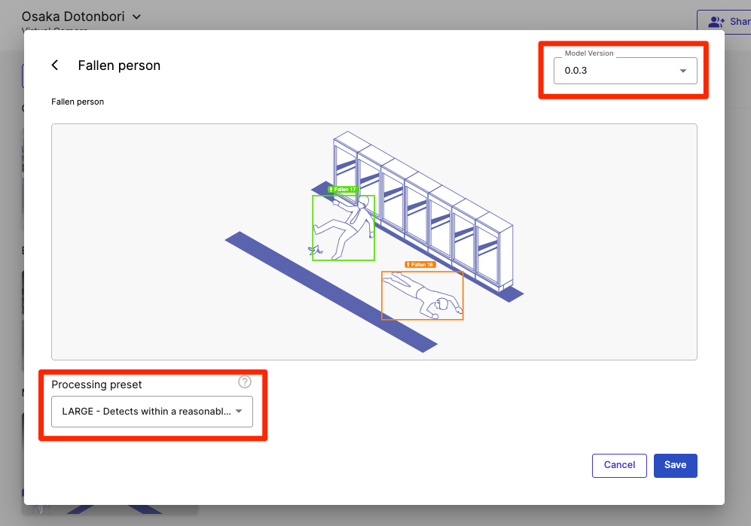Save the Fallen person settings
The image size is (751, 526).
pos(675,465)
